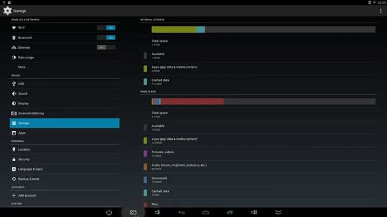This screenshot has height=217, width=387.
Task: Tap the volume up speaker icon
Action: click(x=254, y=212)
